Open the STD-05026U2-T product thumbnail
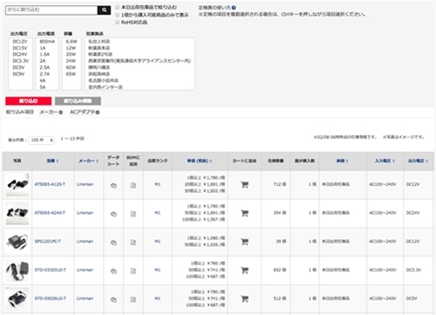 (17, 298)
